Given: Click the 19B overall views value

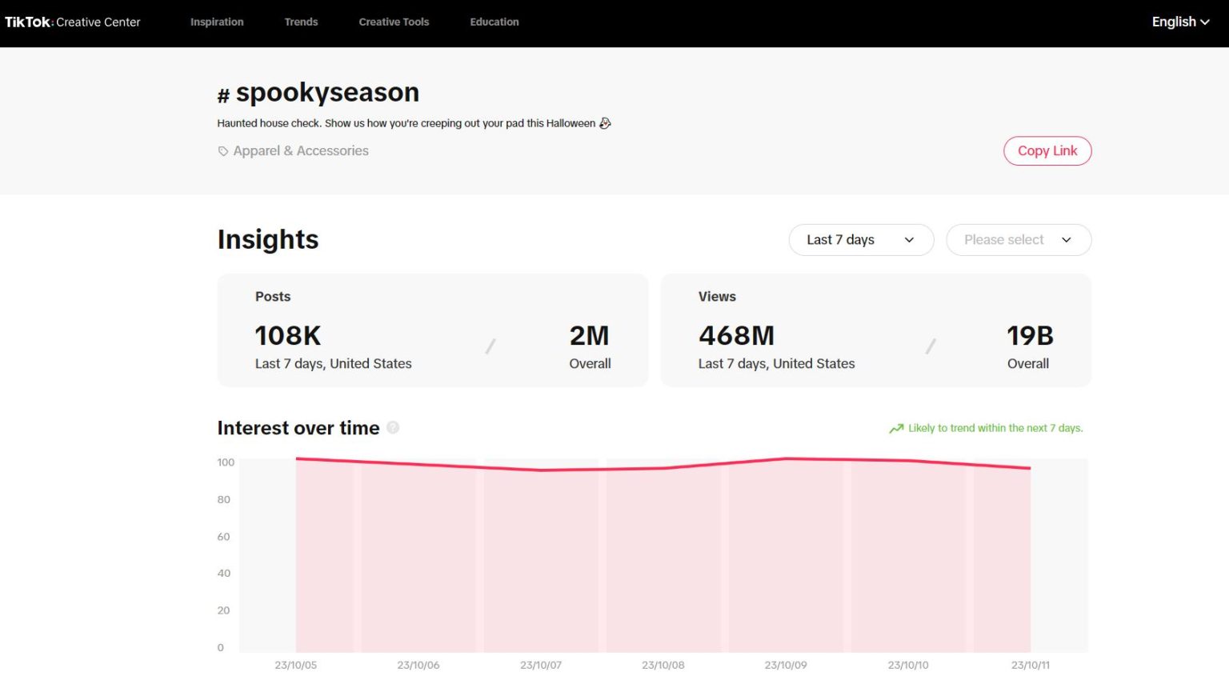Looking at the screenshot, I should click(x=1029, y=336).
